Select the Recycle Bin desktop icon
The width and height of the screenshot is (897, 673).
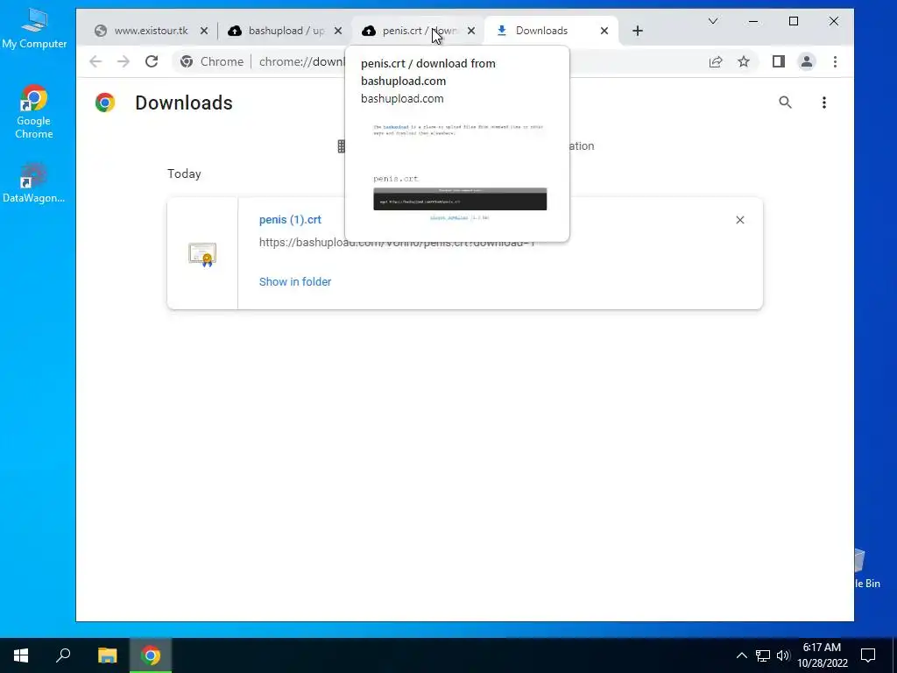tap(867, 568)
